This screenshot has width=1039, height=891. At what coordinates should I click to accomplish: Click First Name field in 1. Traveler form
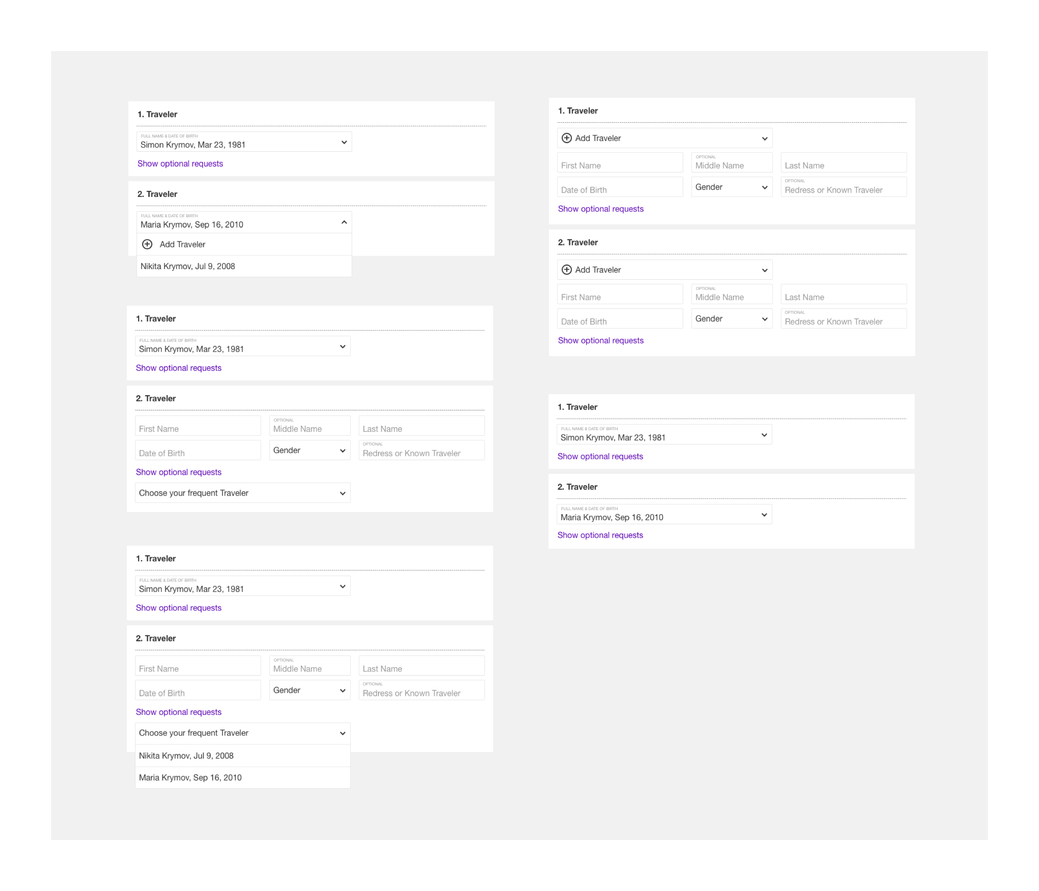[x=620, y=164]
